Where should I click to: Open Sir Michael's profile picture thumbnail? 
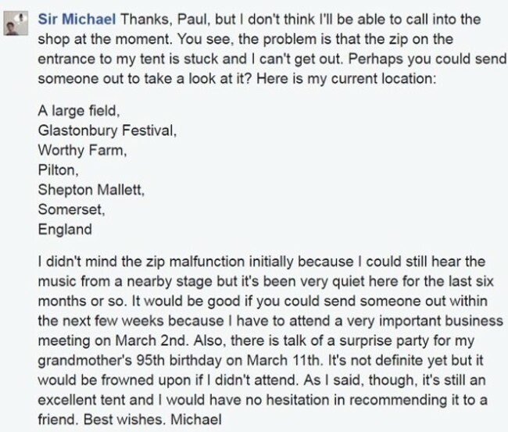coord(16,23)
